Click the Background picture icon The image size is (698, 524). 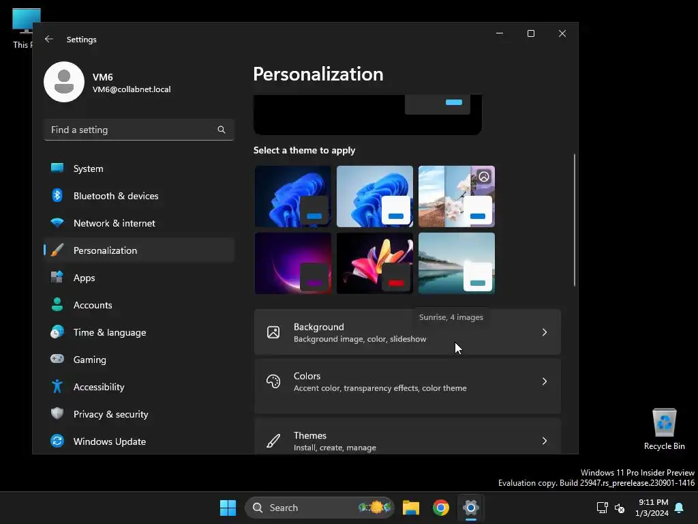pyautogui.click(x=273, y=332)
